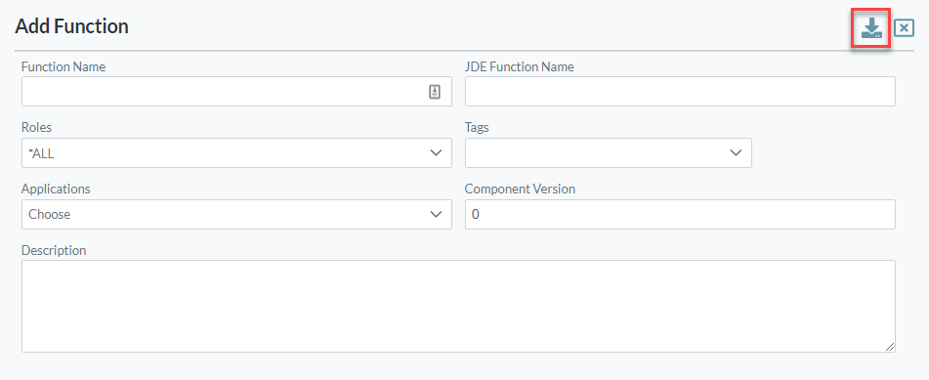This screenshot has width=929, height=380.
Task: Click the Roles field label
Action: click(x=37, y=127)
